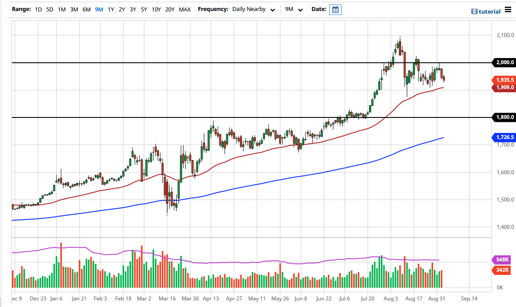Image resolution: width=516 pixels, height=307 pixels.
Task: Switch range to 5Y
Action: coord(144,10)
